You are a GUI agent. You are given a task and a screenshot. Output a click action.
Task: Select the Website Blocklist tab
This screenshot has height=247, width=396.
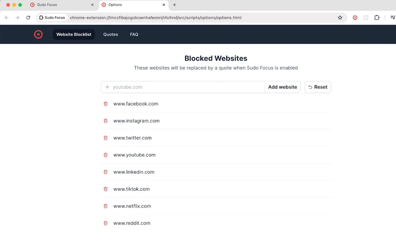73,34
